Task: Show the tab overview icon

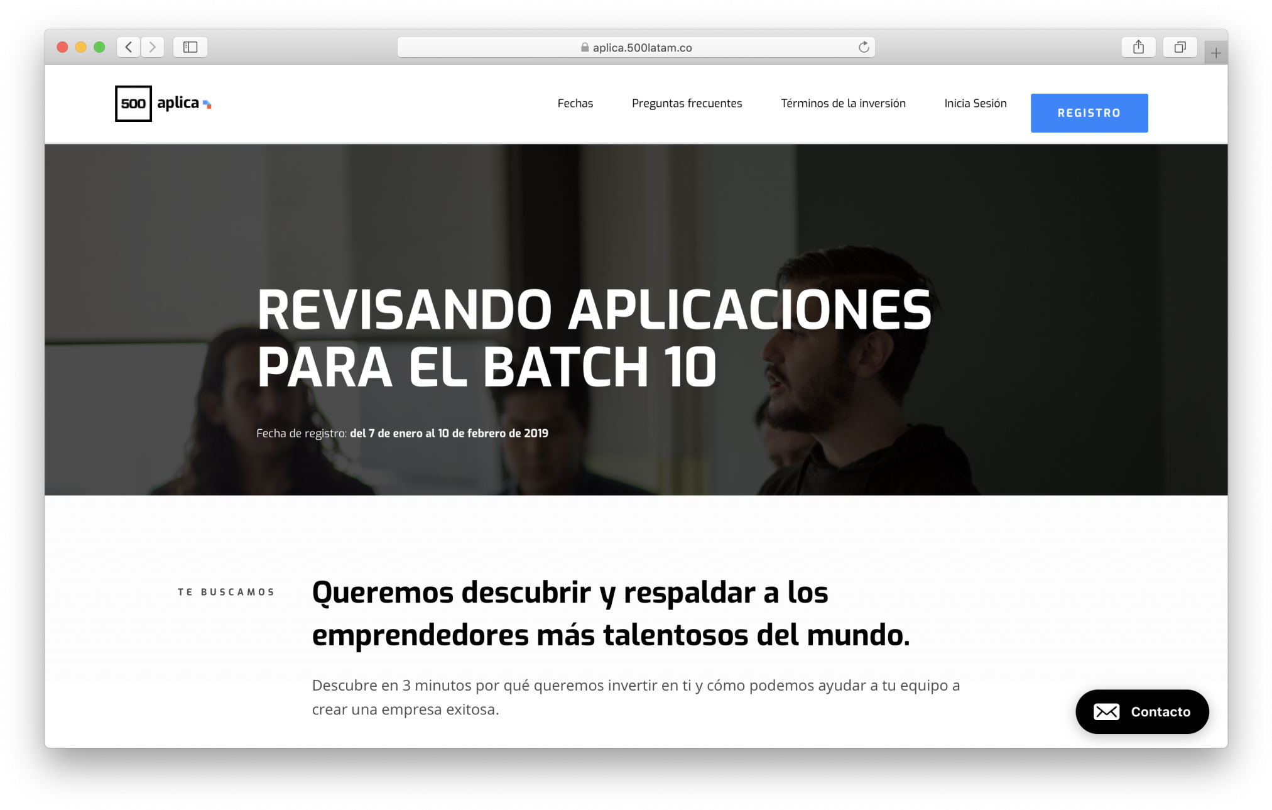Action: point(1180,47)
